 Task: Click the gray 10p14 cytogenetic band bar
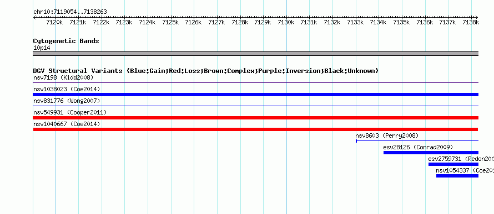tap(255, 54)
